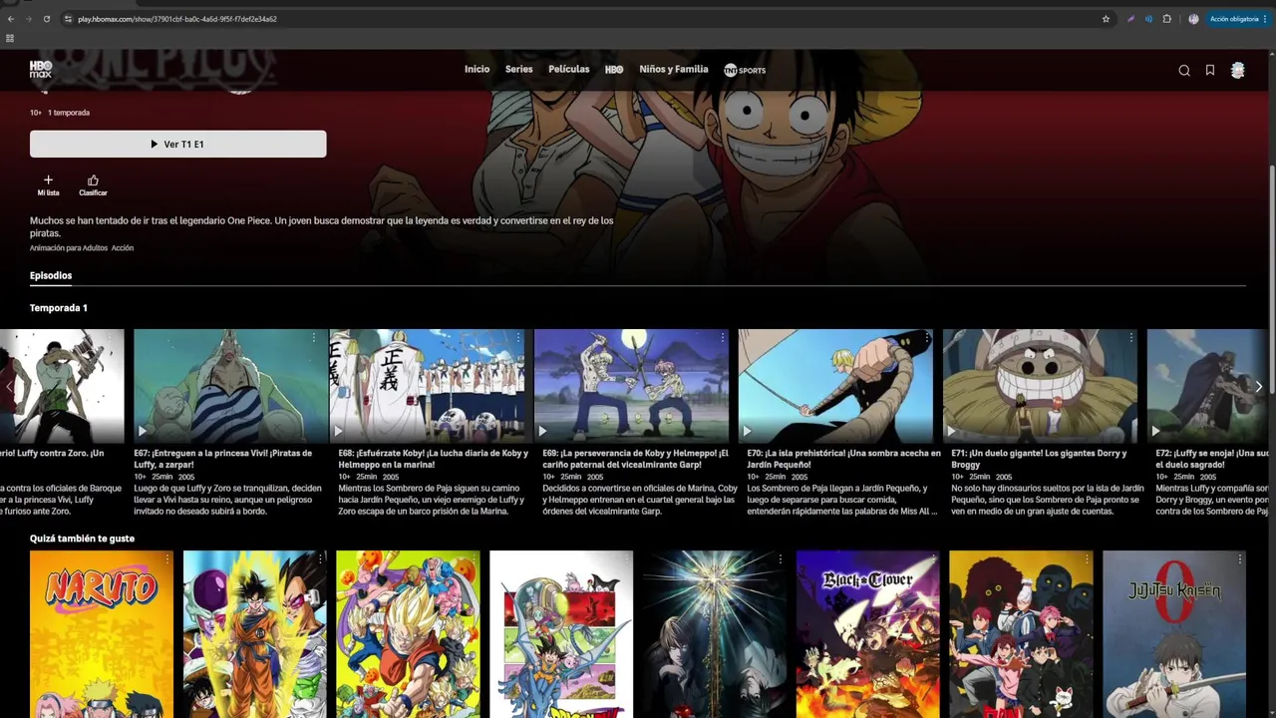Click the Temporada 1 heading
The width and height of the screenshot is (1276, 718).
click(x=59, y=308)
